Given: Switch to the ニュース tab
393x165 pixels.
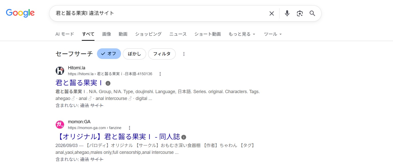Looking at the screenshot, I should 178,34.
